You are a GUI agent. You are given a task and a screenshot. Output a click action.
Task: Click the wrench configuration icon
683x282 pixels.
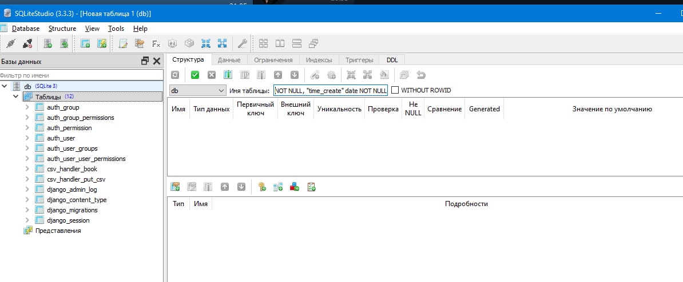pyautogui.click(x=243, y=43)
